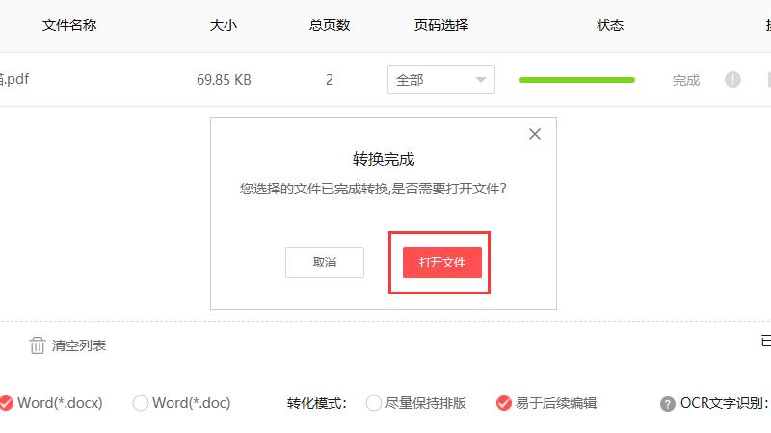771x433 pixels.
Task: Click the 总页数 column header
Action: pos(330,25)
